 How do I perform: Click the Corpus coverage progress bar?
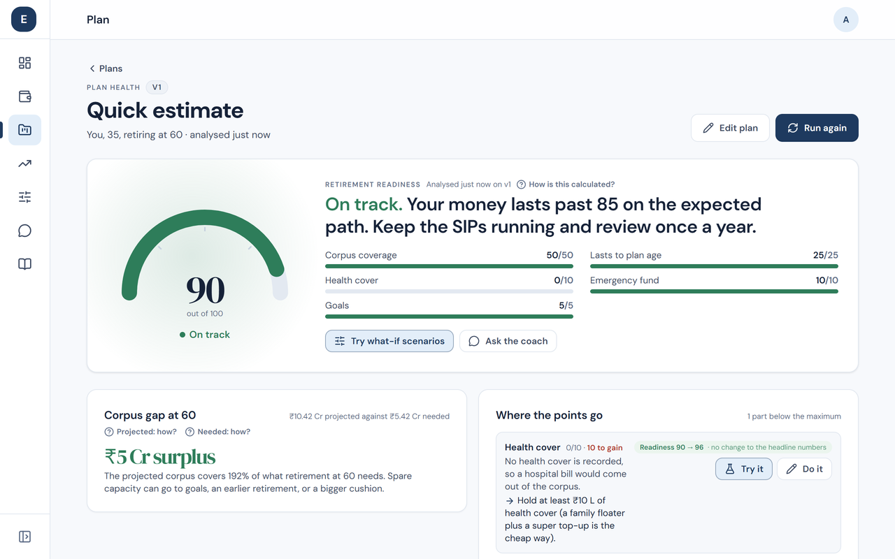pyautogui.click(x=449, y=266)
